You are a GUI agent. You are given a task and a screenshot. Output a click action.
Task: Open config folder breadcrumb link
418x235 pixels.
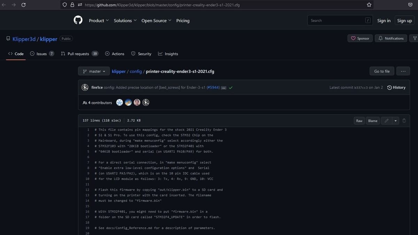click(x=136, y=71)
